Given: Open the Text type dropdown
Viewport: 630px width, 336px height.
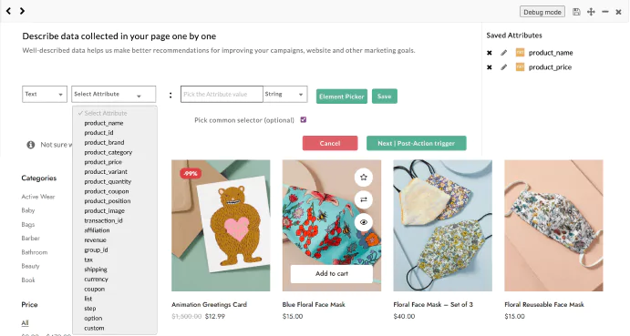Looking at the screenshot, I should (x=45, y=95).
